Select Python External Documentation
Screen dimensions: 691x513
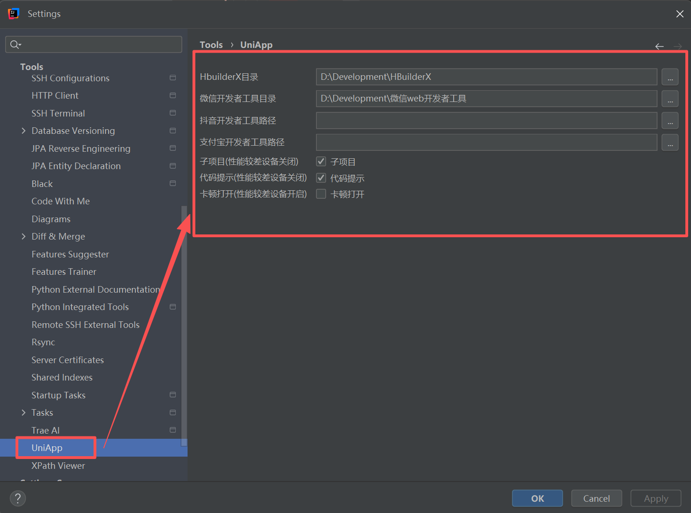pyautogui.click(x=95, y=289)
